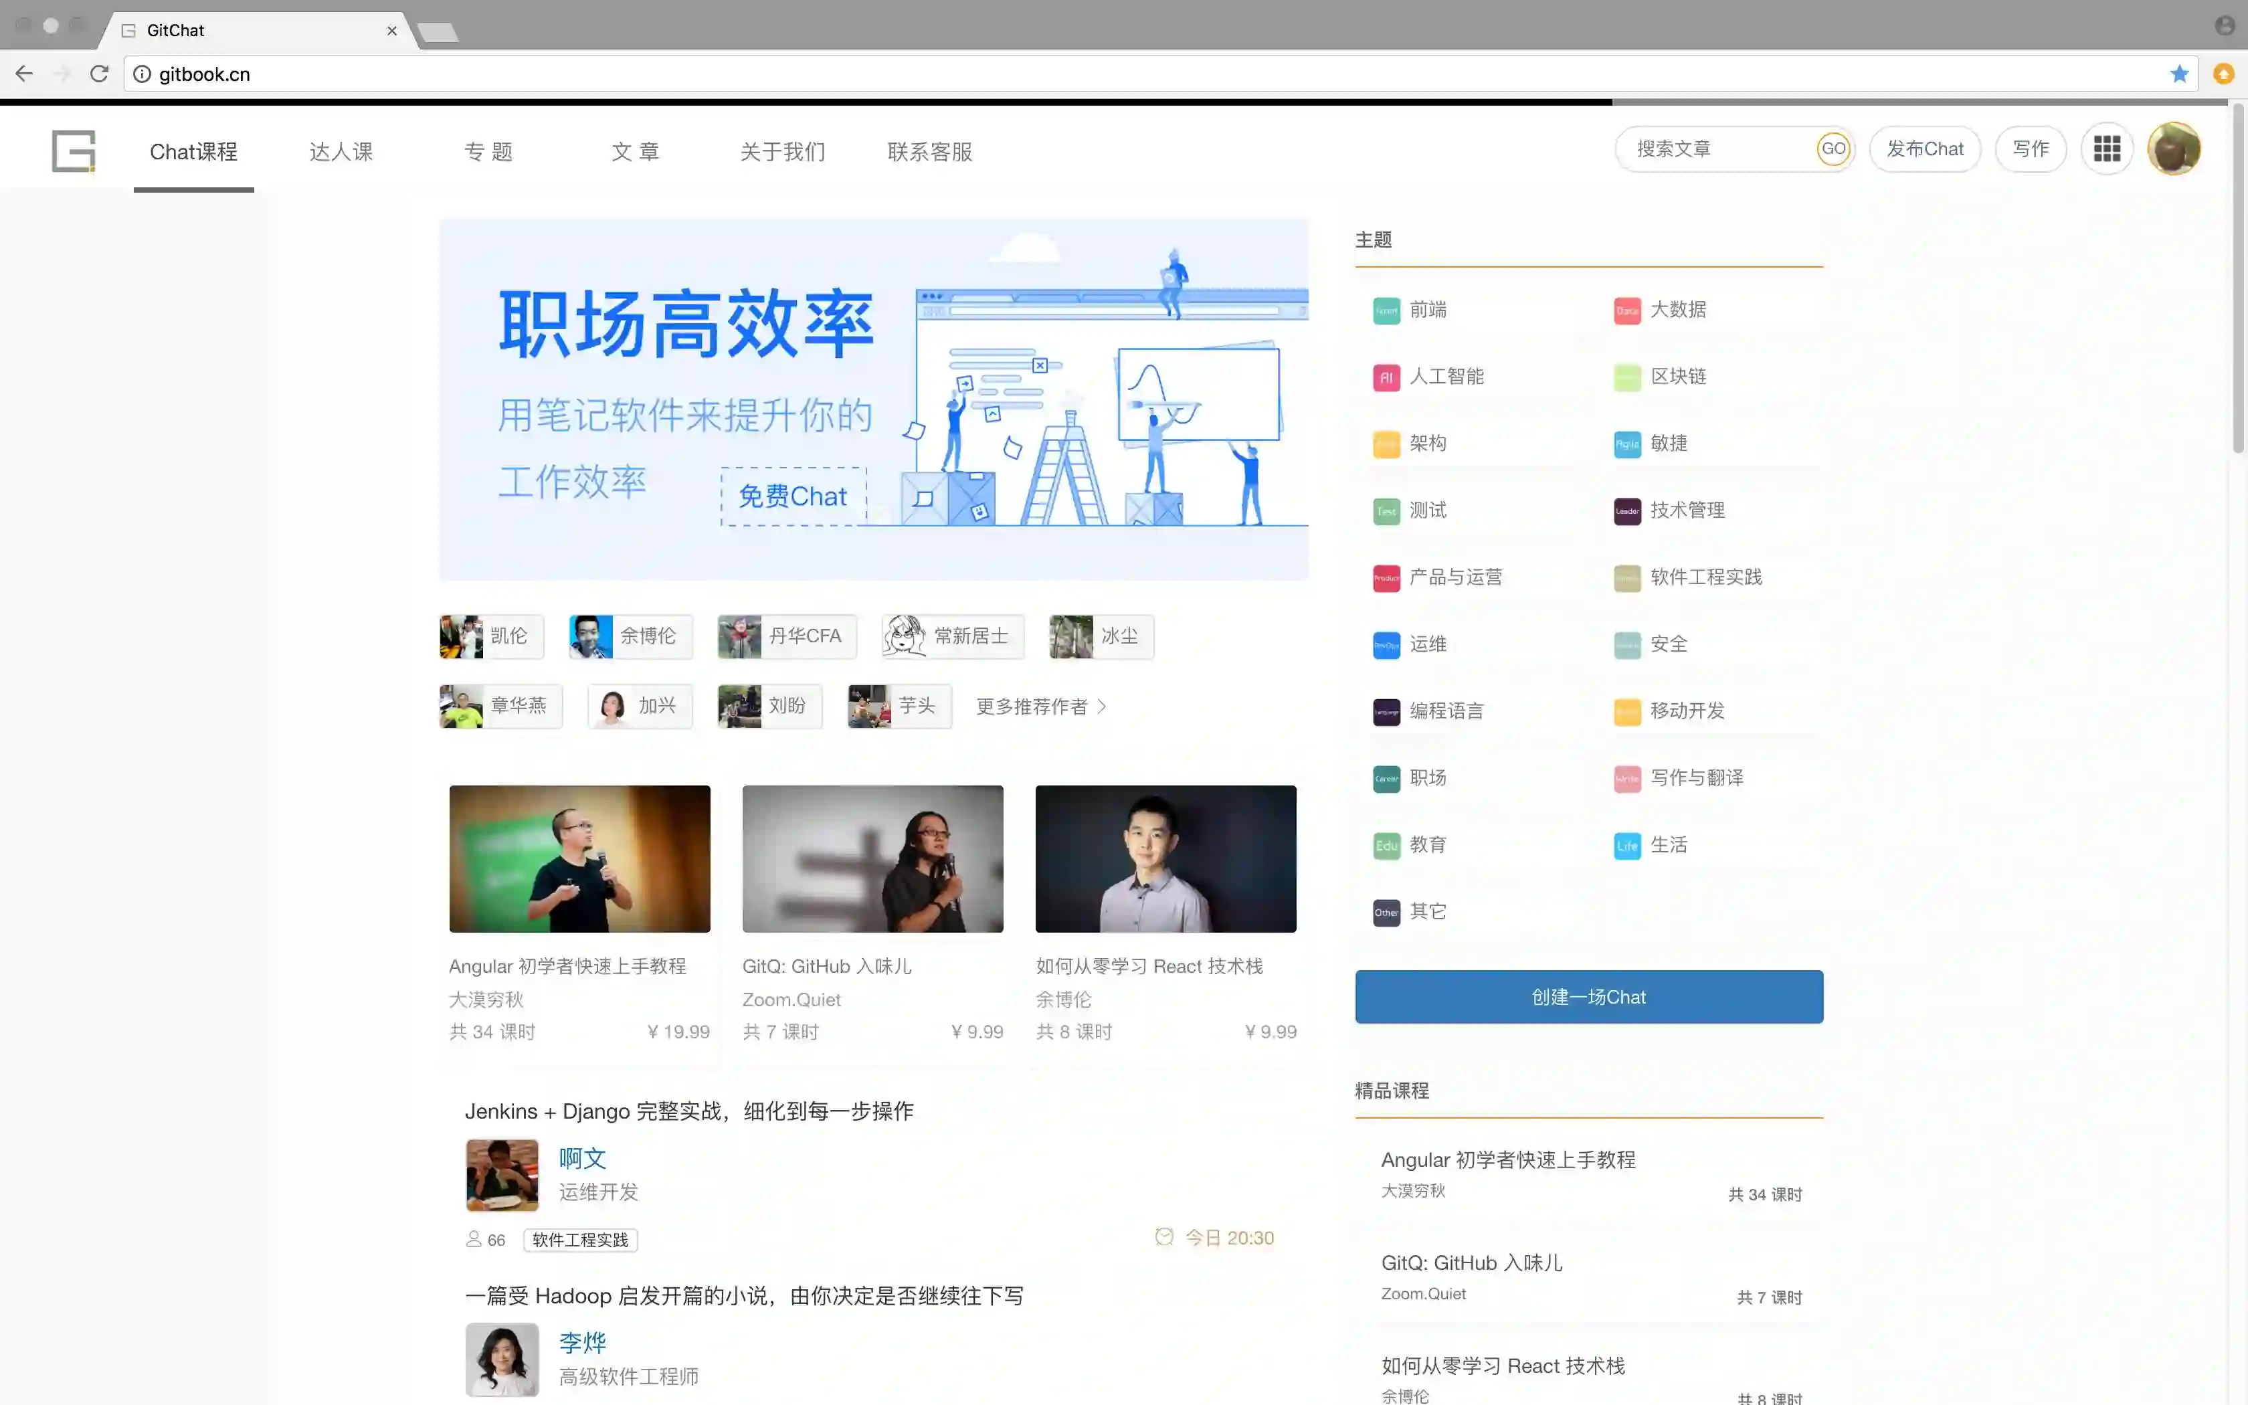Expand 更多推荐作者 chevron
Viewport: 2248px width, 1405px height.
click(x=1102, y=707)
